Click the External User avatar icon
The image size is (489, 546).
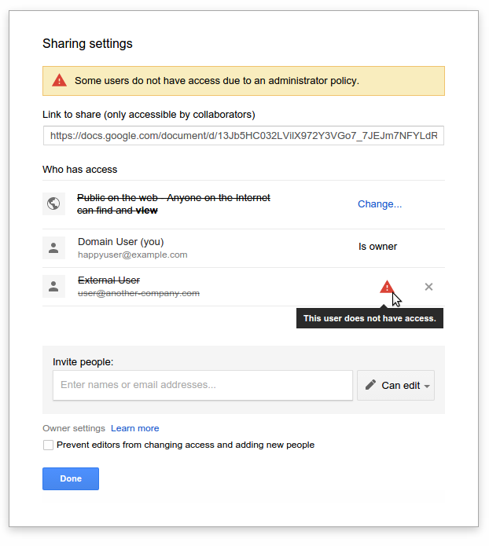tap(53, 287)
